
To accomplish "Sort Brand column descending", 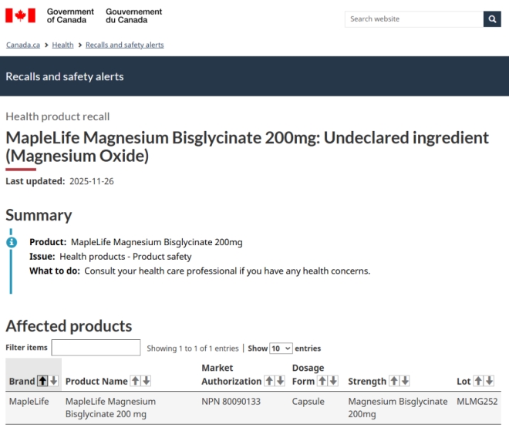I will [x=54, y=381].
